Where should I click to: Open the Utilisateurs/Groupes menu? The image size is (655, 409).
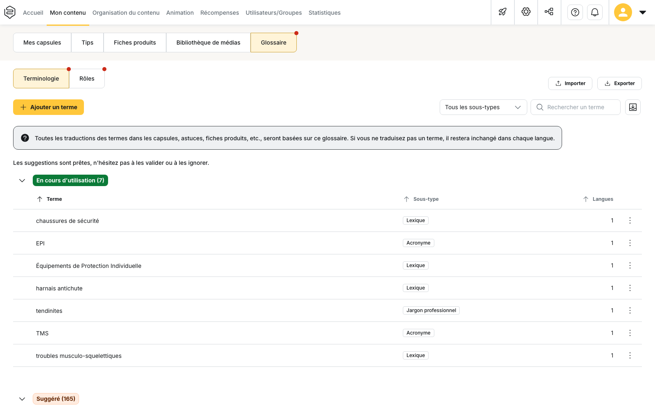pyautogui.click(x=273, y=13)
